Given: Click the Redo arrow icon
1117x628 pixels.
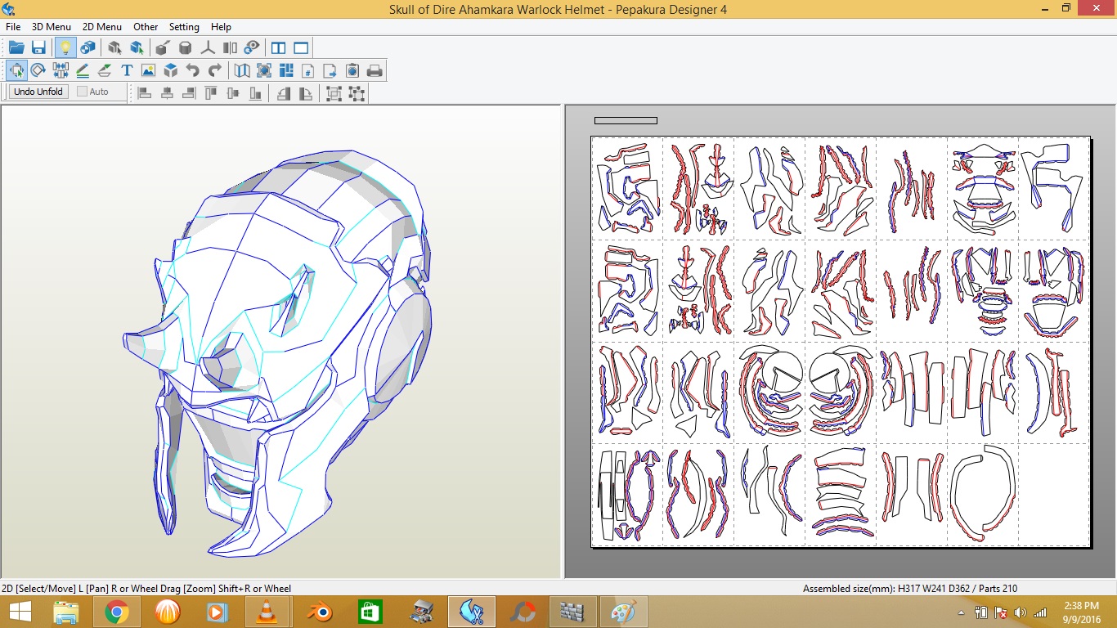Looking at the screenshot, I should pos(214,70).
